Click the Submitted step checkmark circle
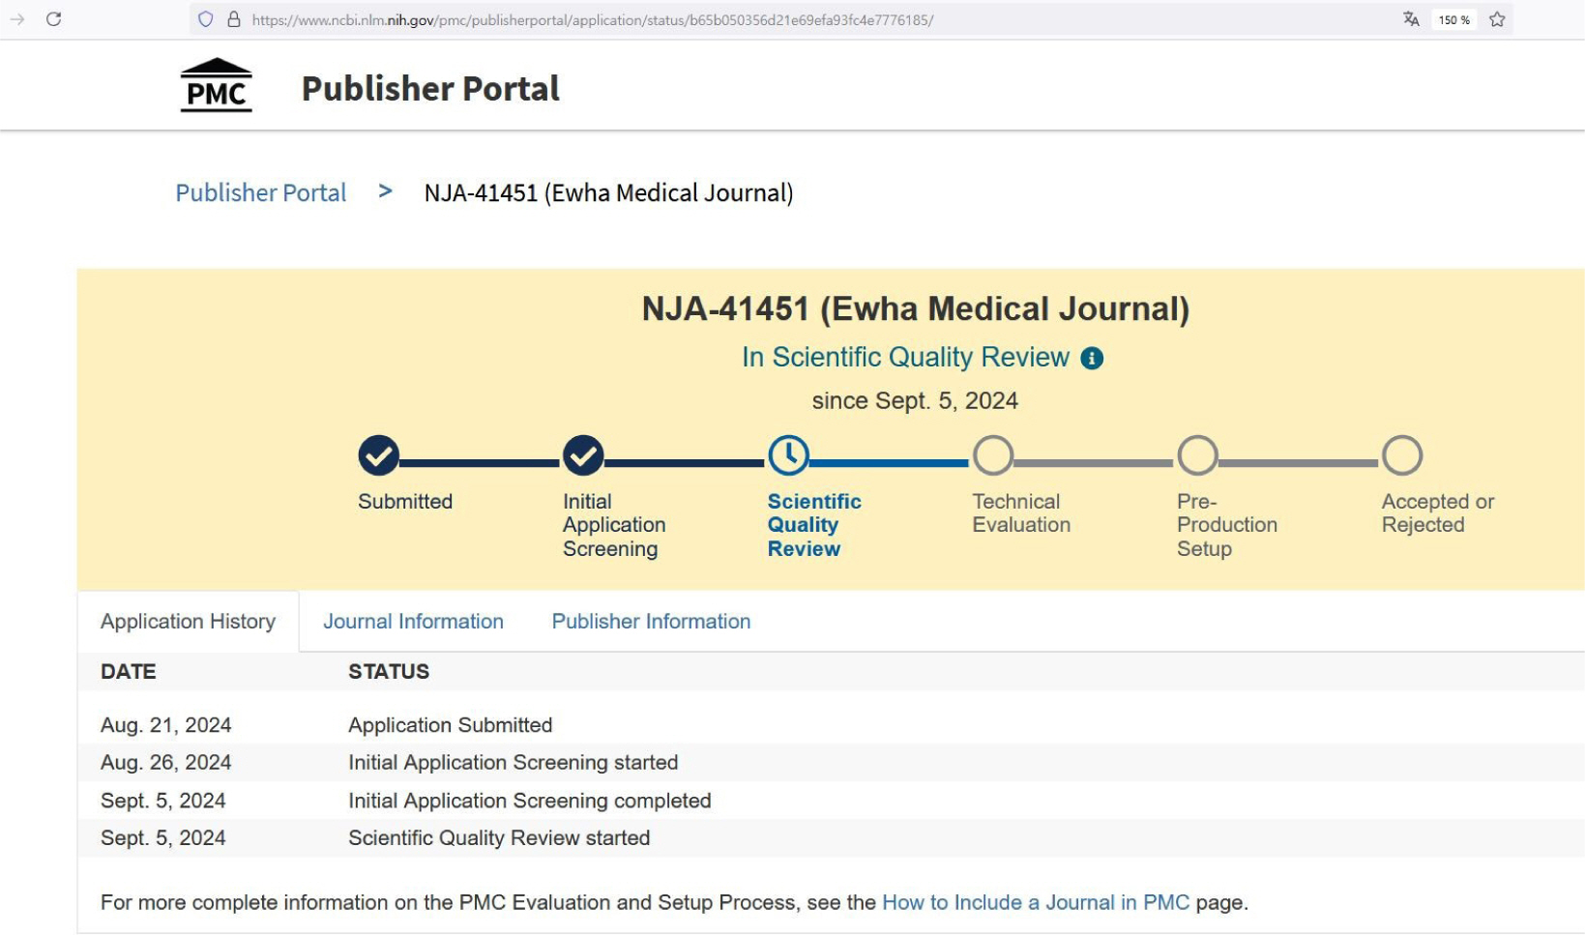The width and height of the screenshot is (1585, 935). point(378,455)
